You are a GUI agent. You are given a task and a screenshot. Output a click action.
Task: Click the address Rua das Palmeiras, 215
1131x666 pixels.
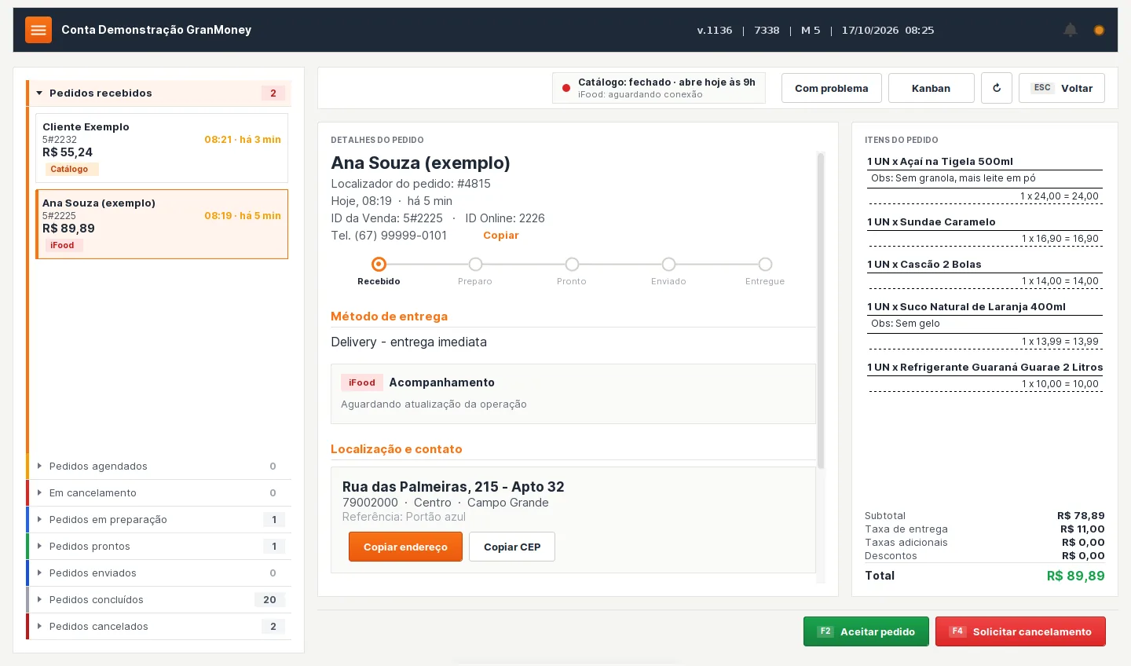(453, 487)
